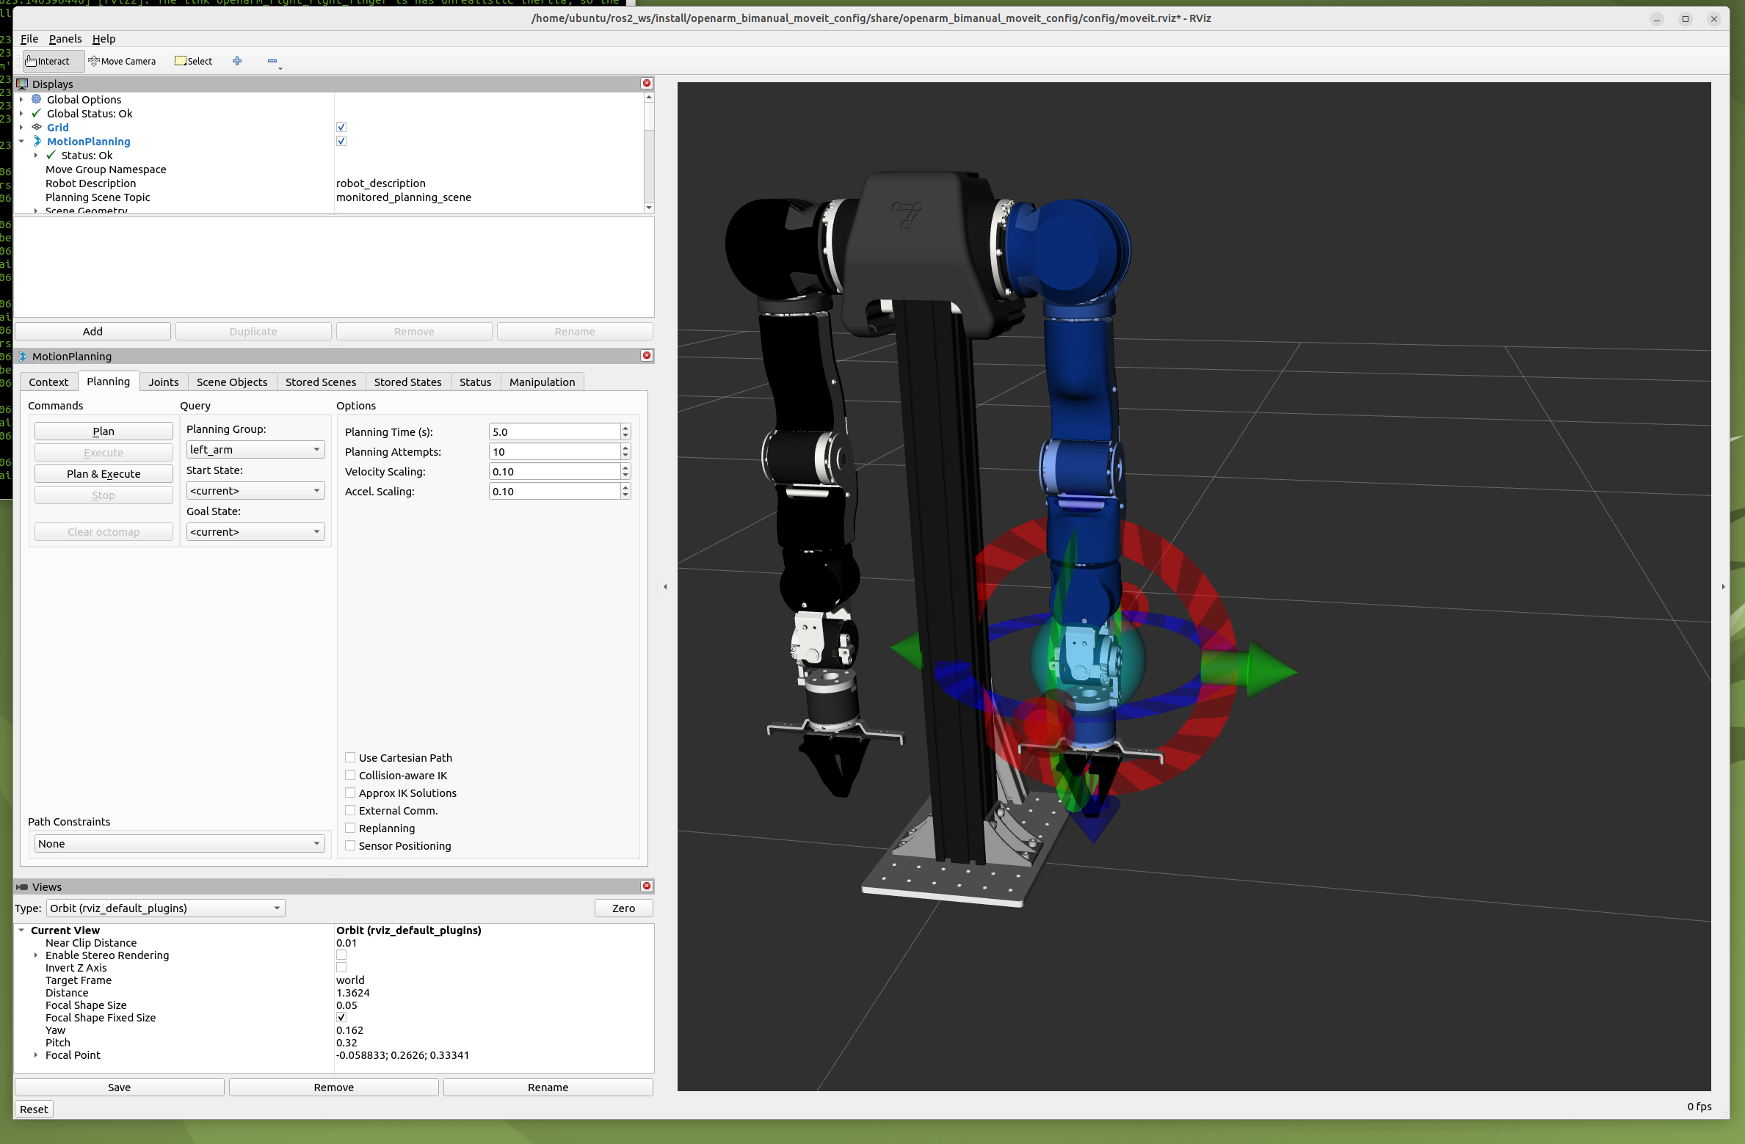Open the Goal State dropdown
The image size is (1745, 1144).
tap(255, 532)
